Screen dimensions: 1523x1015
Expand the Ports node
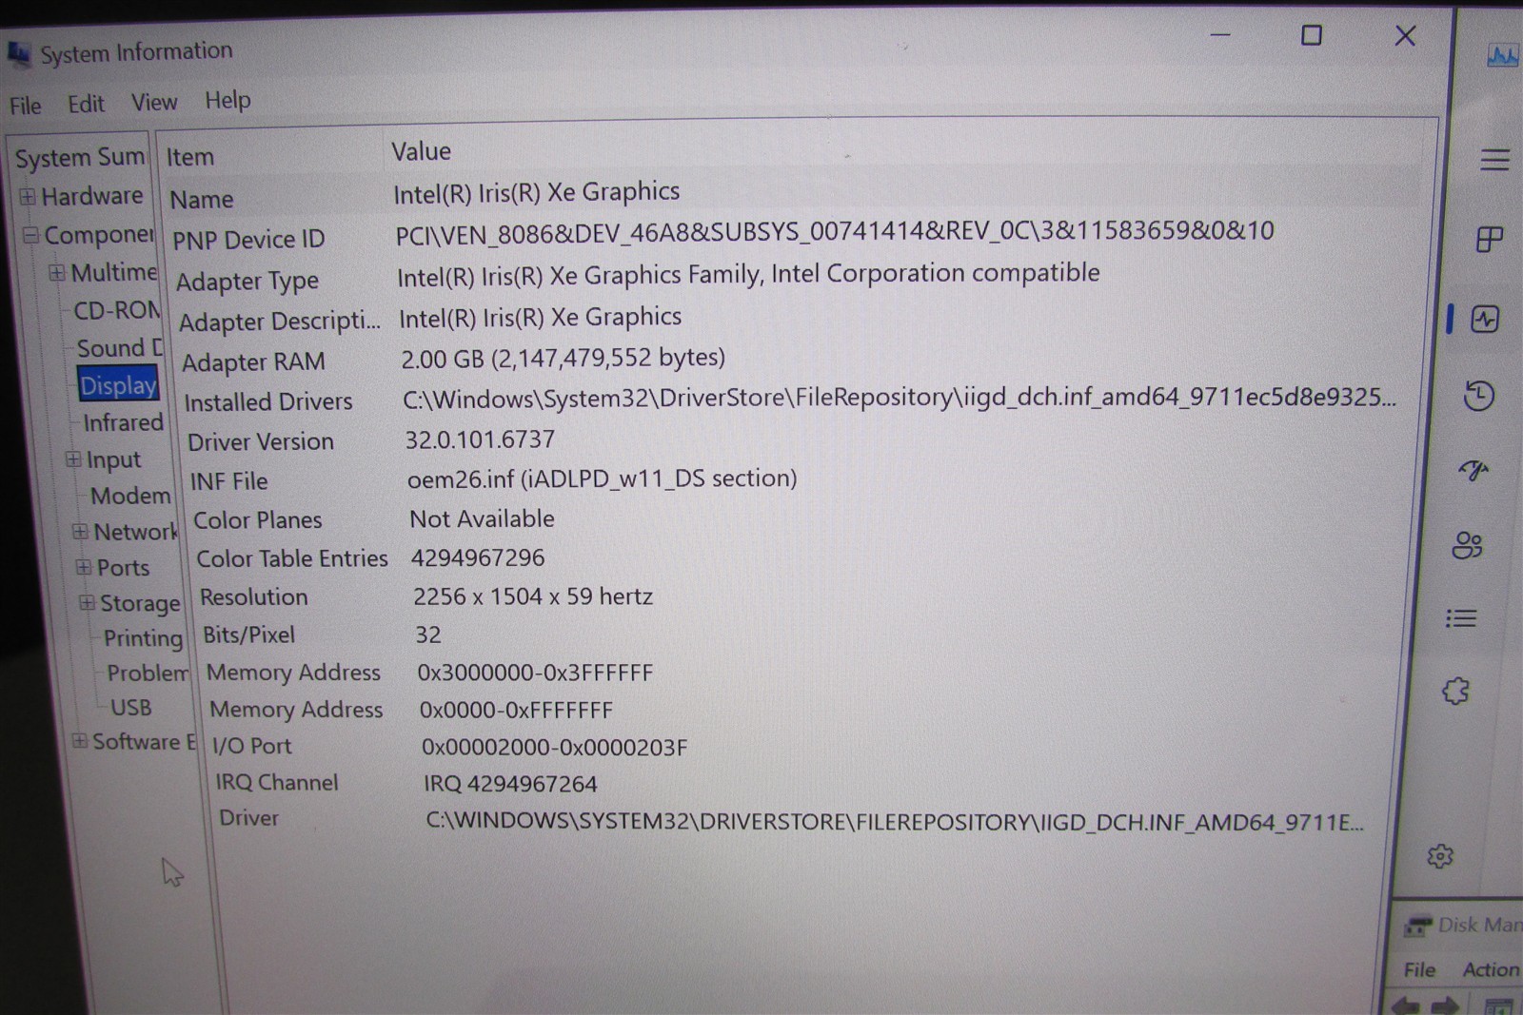84,568
